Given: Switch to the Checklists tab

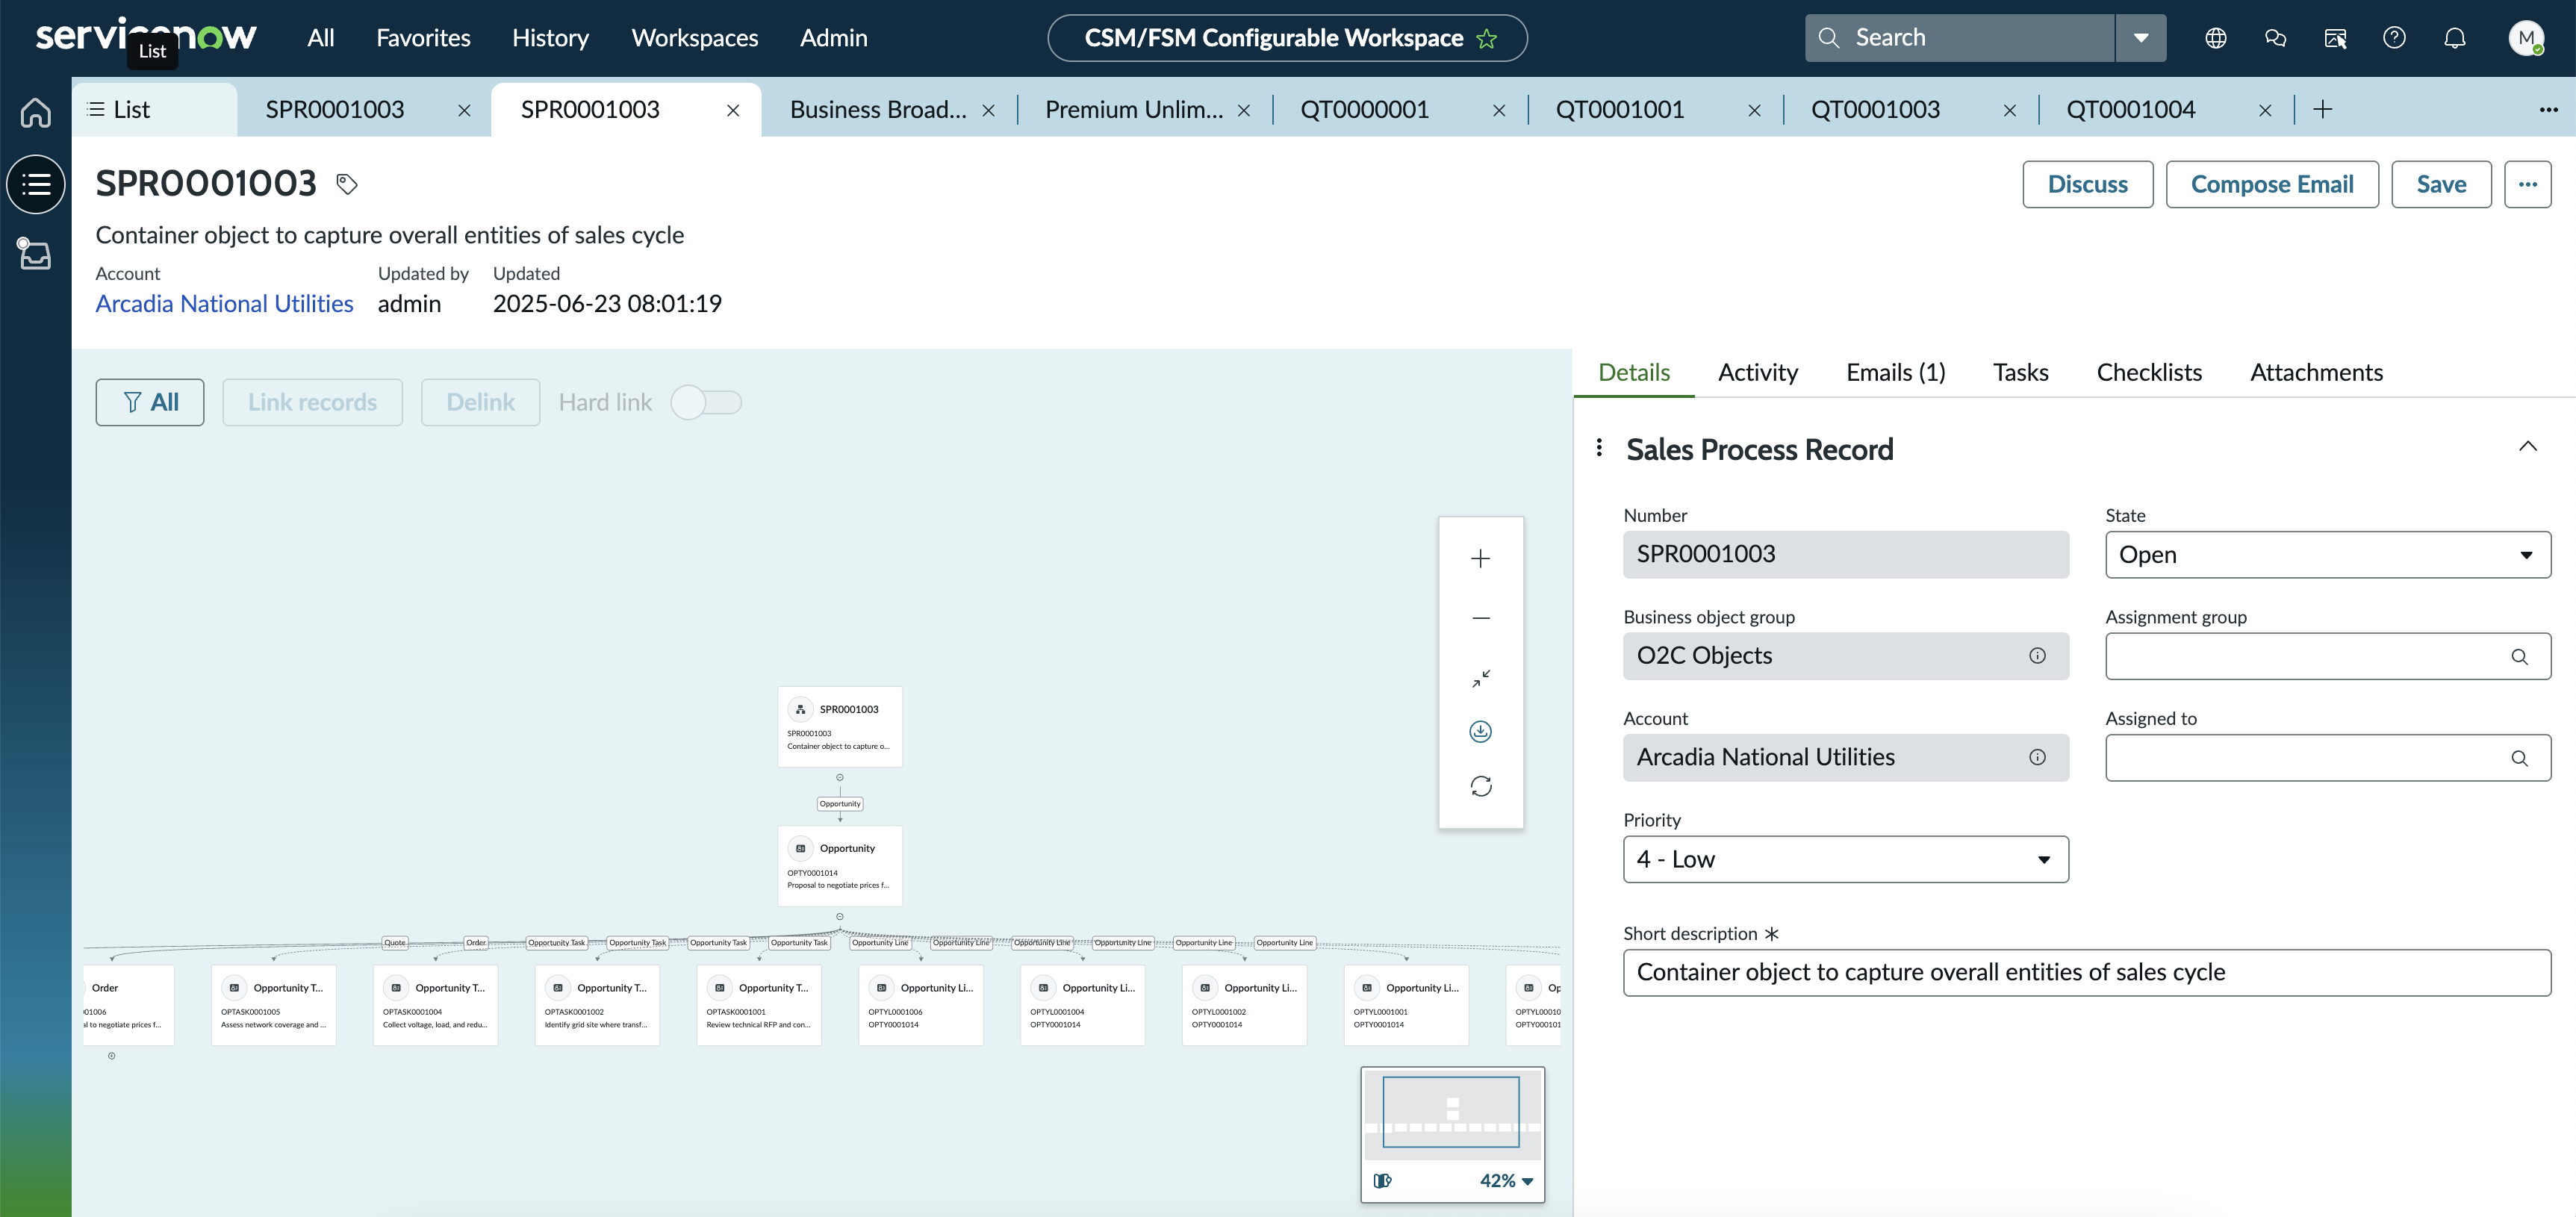Looking at the screenshot, I should (2148, 373).
